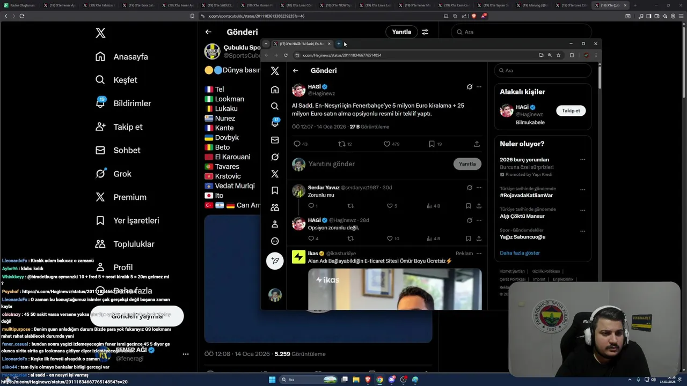The height and width of the screenshot is (386, 687).
Task: Share HAGİ's main post
Action: click(477, 144)
